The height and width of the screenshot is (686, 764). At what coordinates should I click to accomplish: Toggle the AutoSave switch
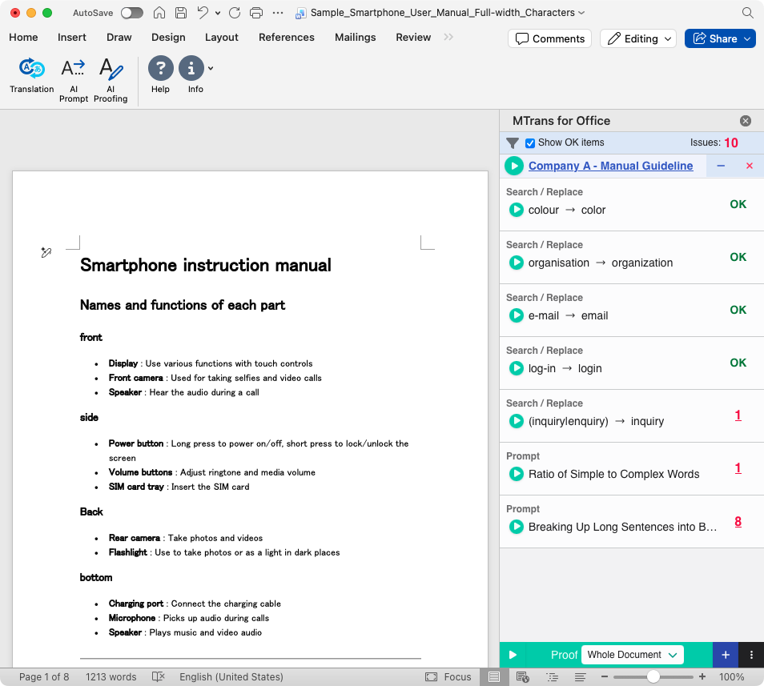point(131,13)
